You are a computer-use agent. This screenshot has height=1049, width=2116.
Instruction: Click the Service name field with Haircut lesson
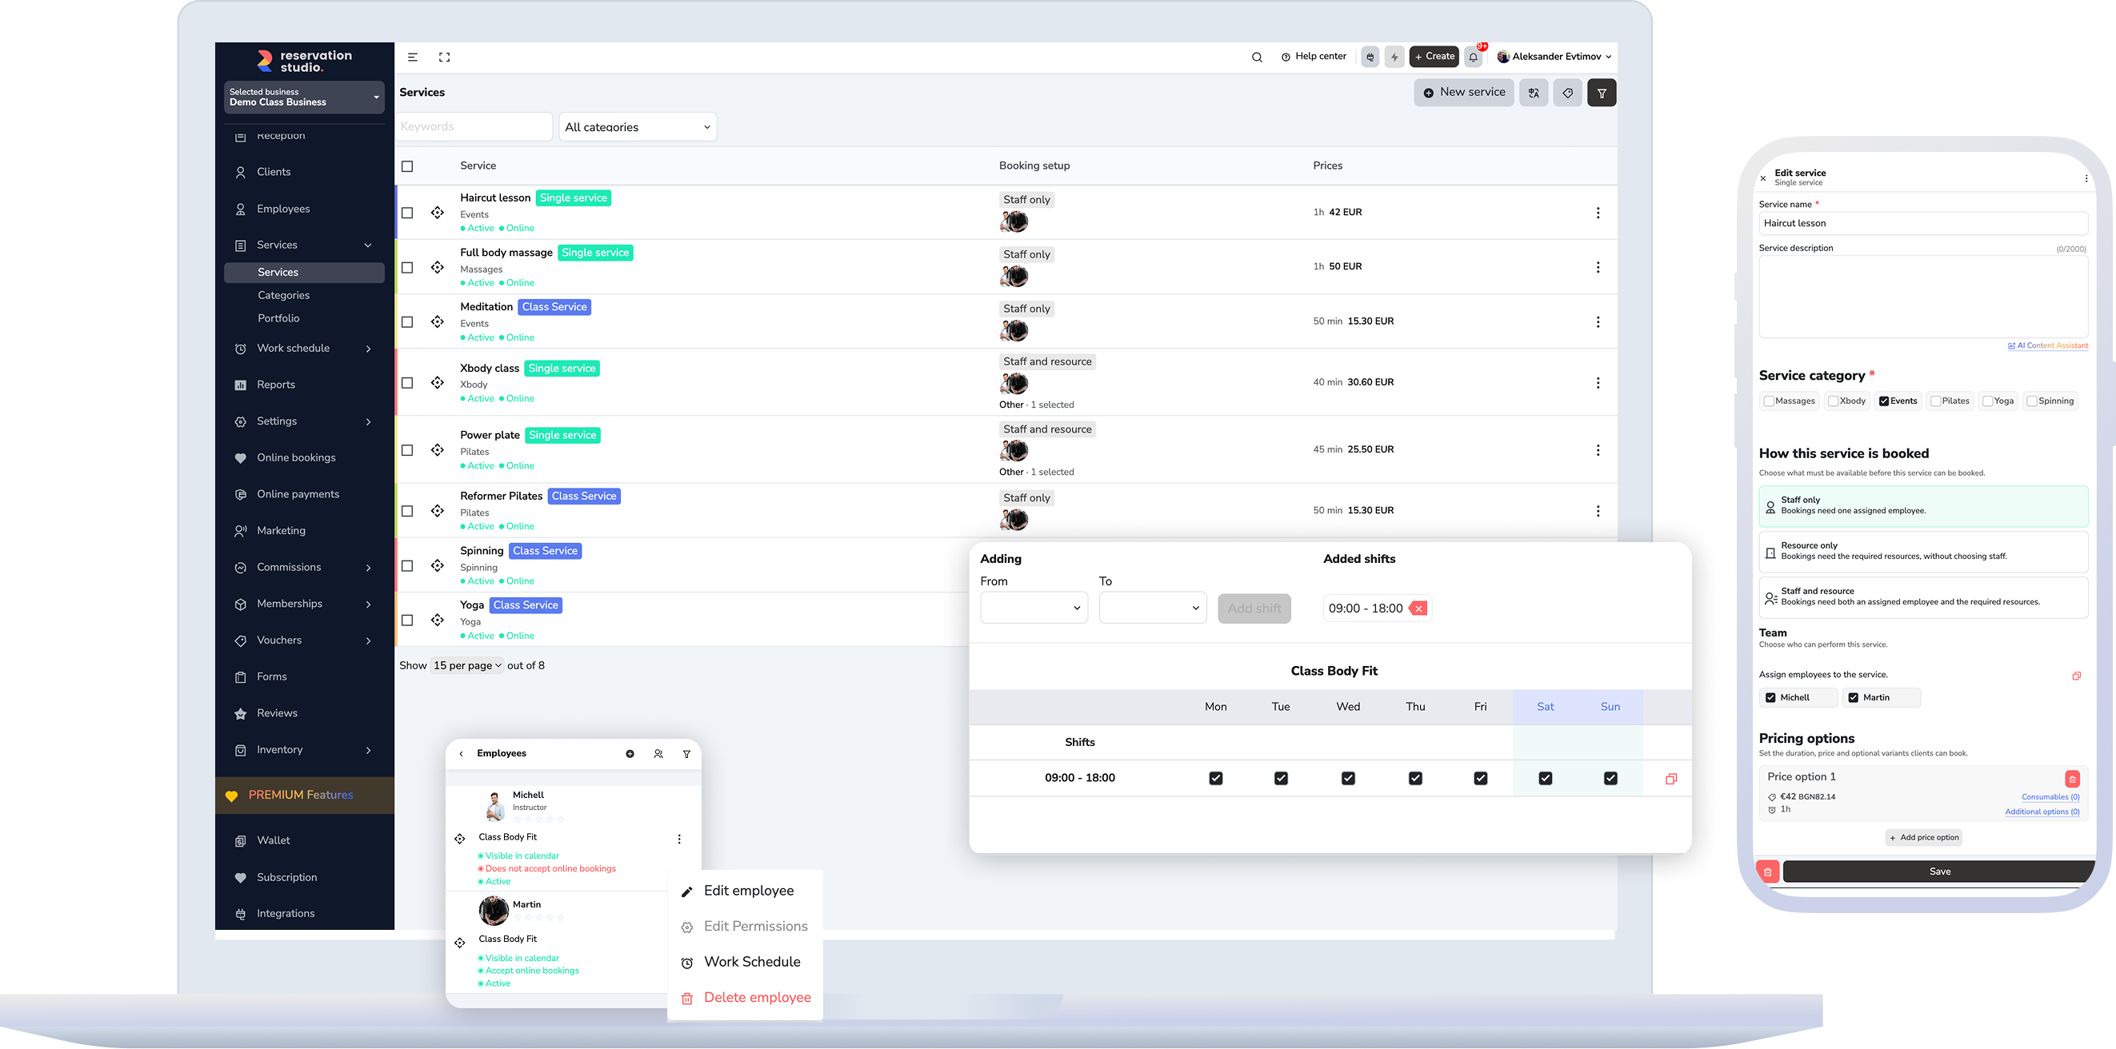point(1922,223)
